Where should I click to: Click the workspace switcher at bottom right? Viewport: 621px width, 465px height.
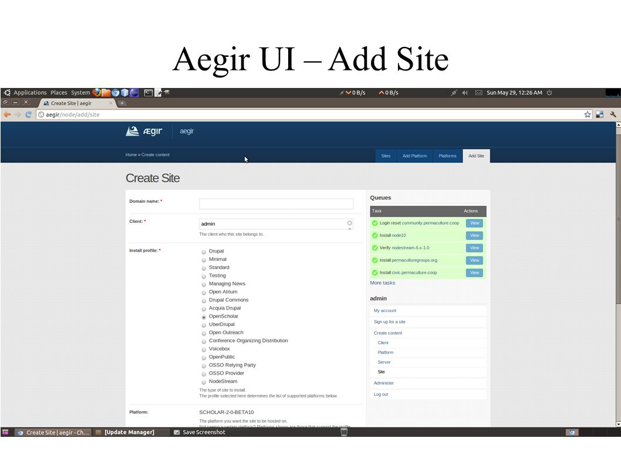point(572,432)
